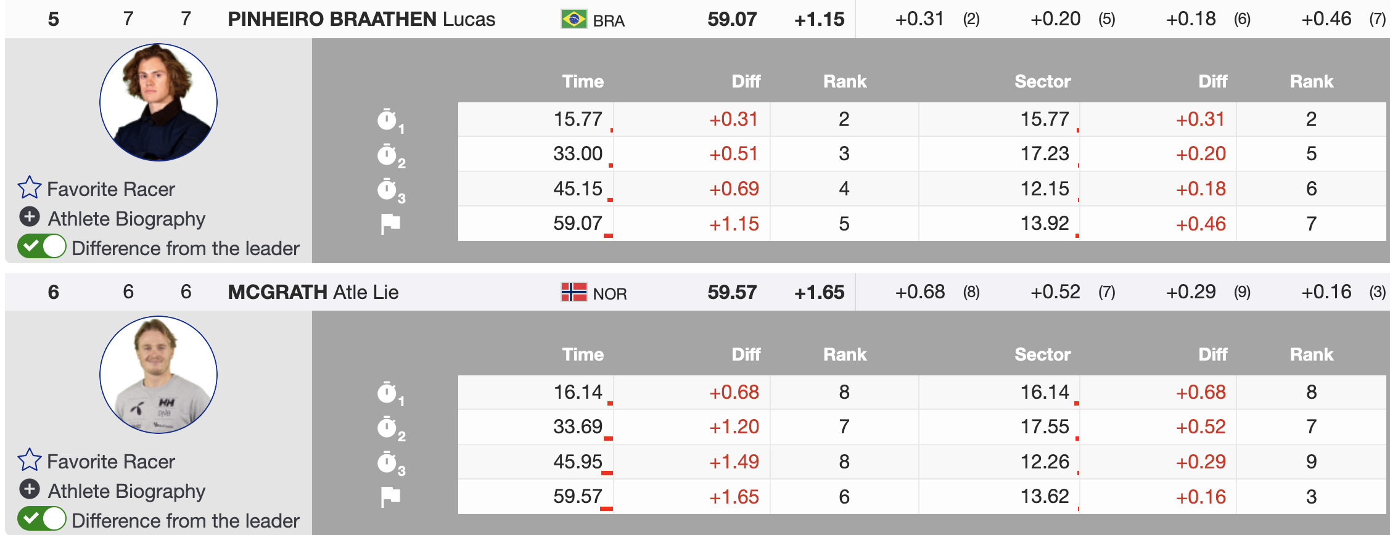Click Pinheiro Braathen's third intermediate stopwatch icon
Image resolution: width=1390 pixels, height=535 pixels.
pos(388,189)
